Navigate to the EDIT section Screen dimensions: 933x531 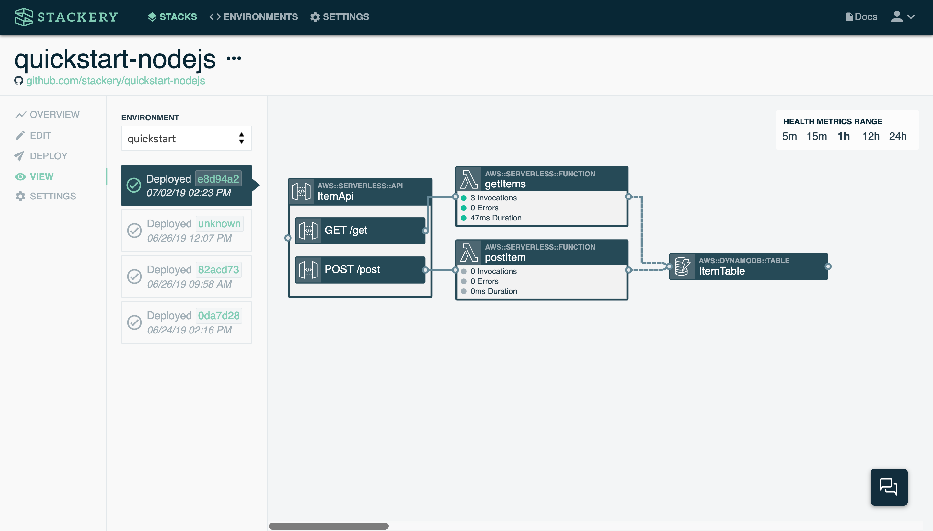click(x=40, y=135)
